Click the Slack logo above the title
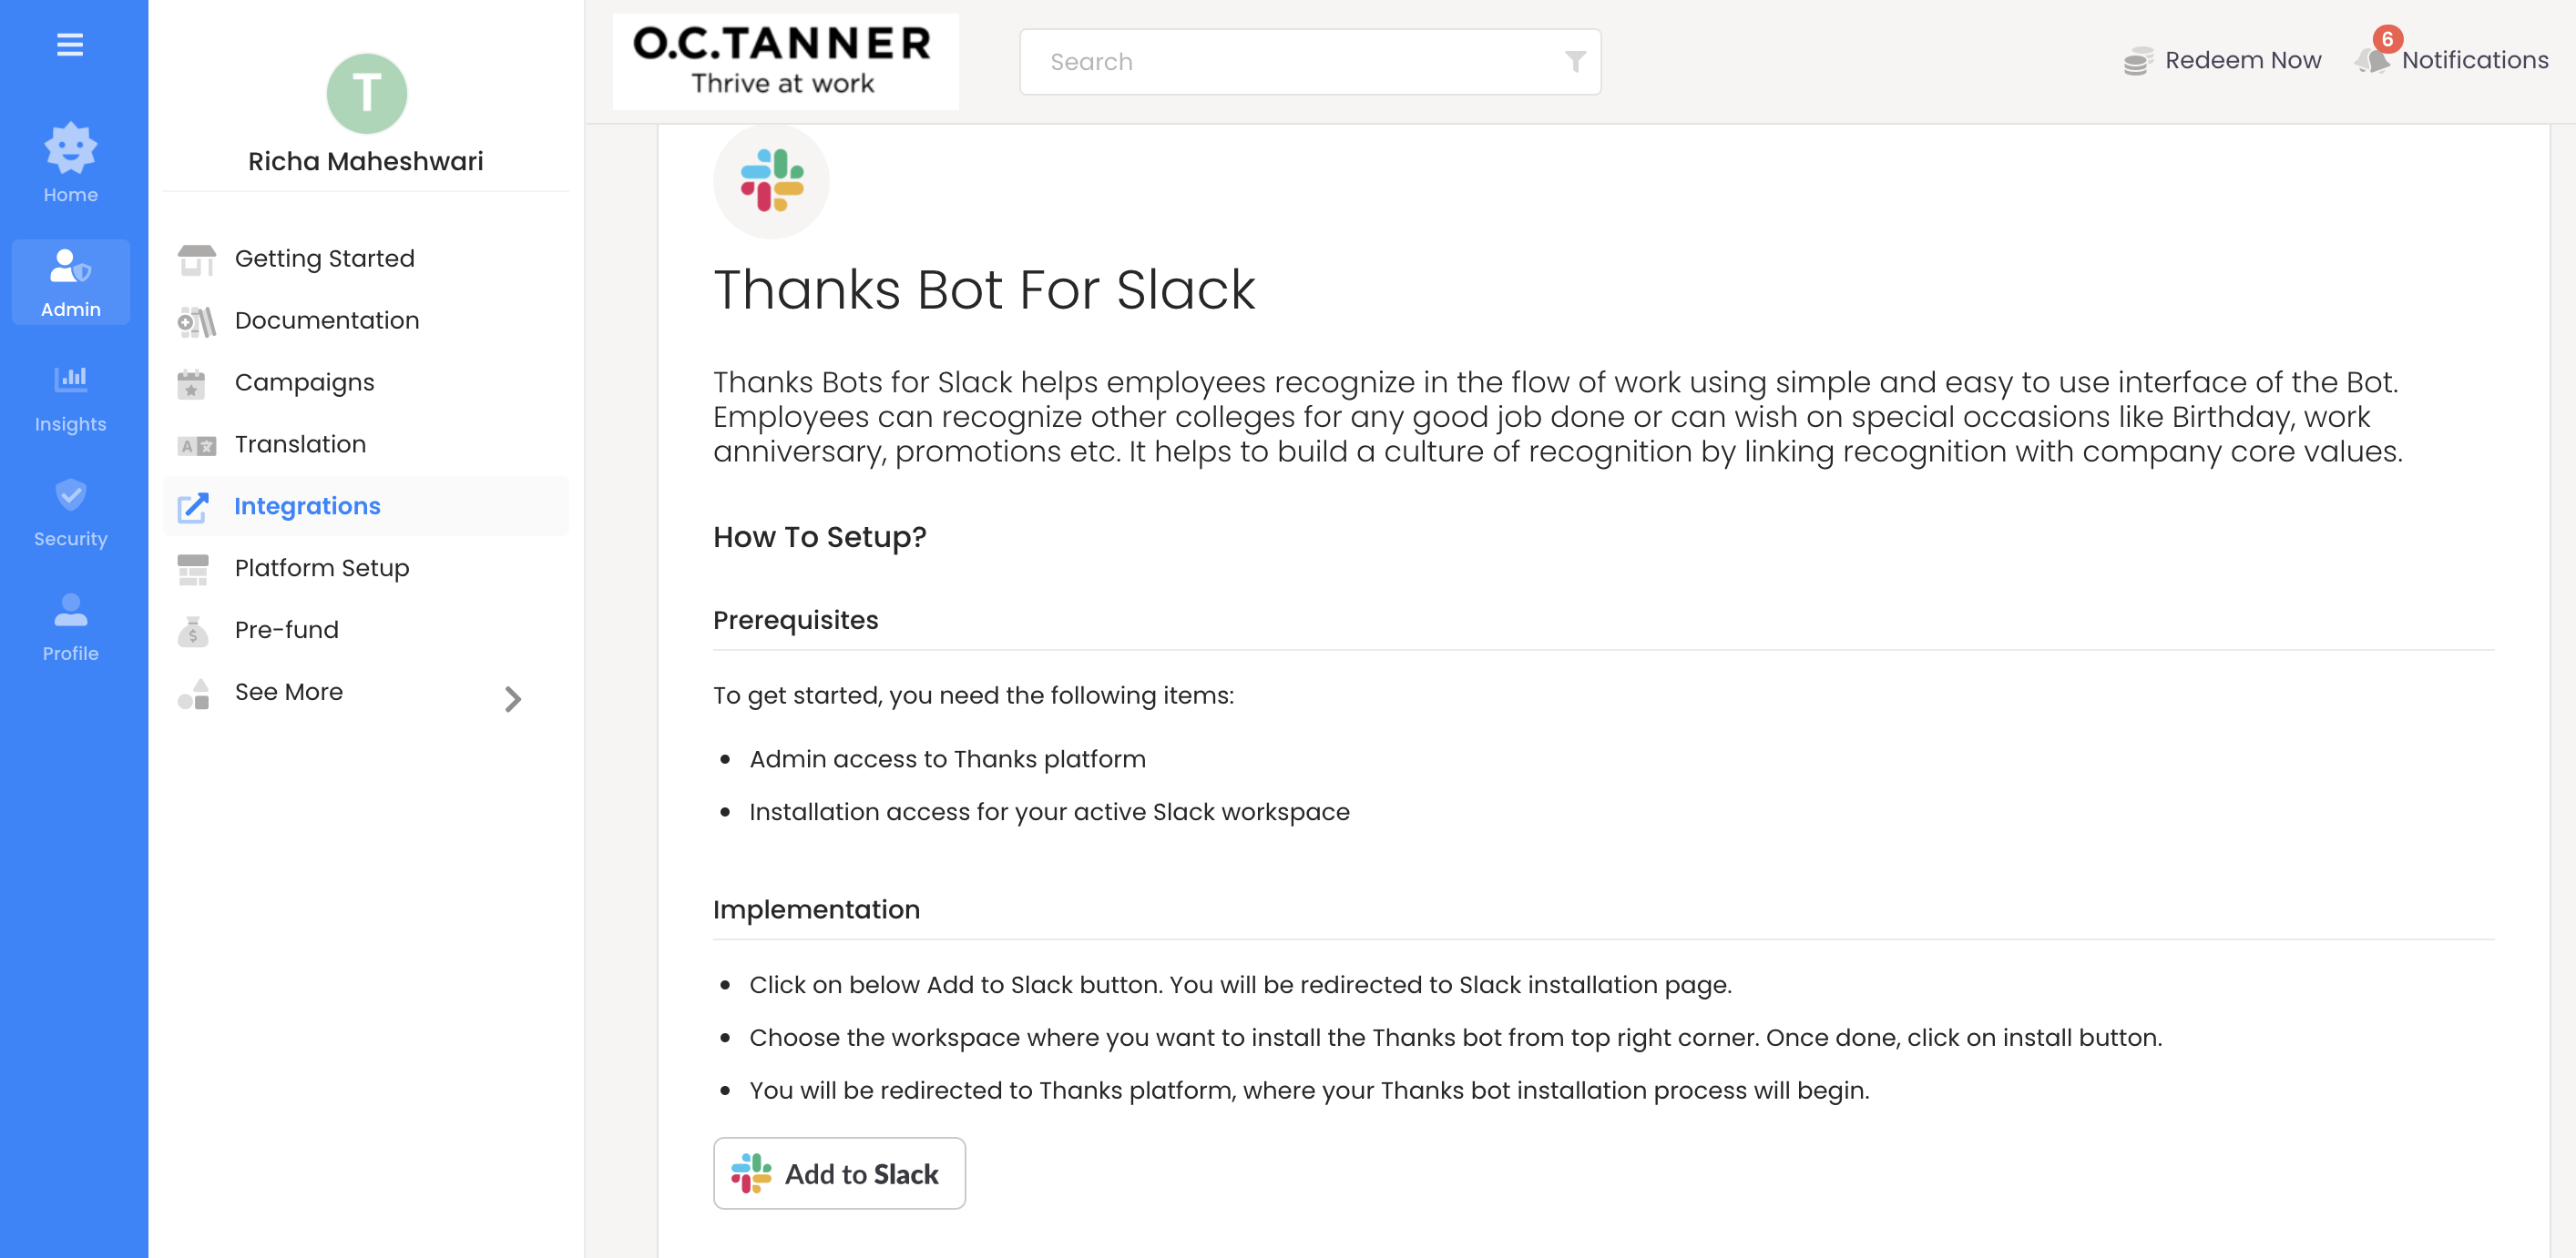 click(x=771, y=181)
